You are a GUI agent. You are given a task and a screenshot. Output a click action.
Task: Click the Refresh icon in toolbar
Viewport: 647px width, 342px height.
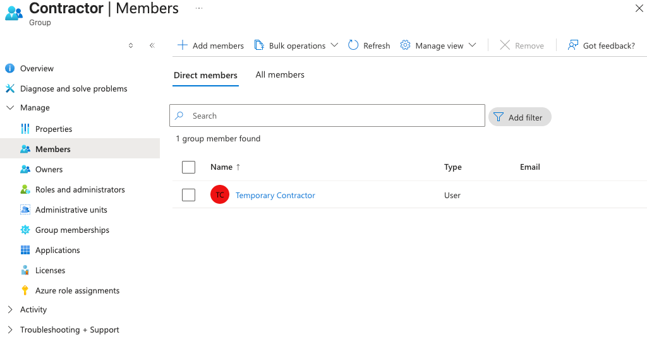tap(353, 45)
